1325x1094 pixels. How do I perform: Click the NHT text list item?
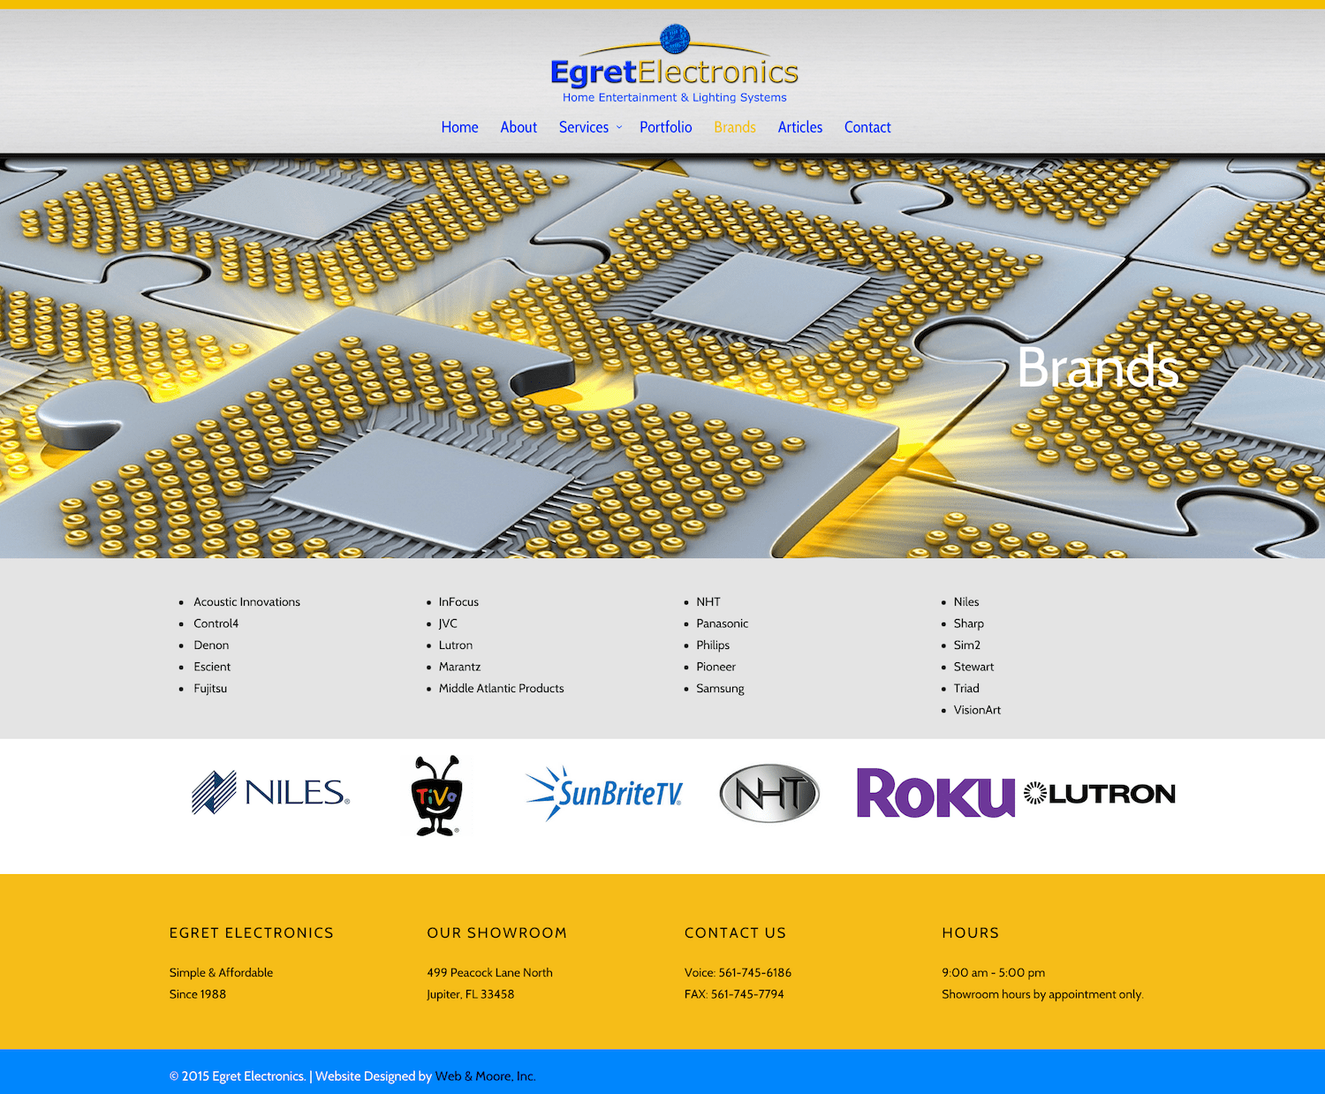[708, 602]
